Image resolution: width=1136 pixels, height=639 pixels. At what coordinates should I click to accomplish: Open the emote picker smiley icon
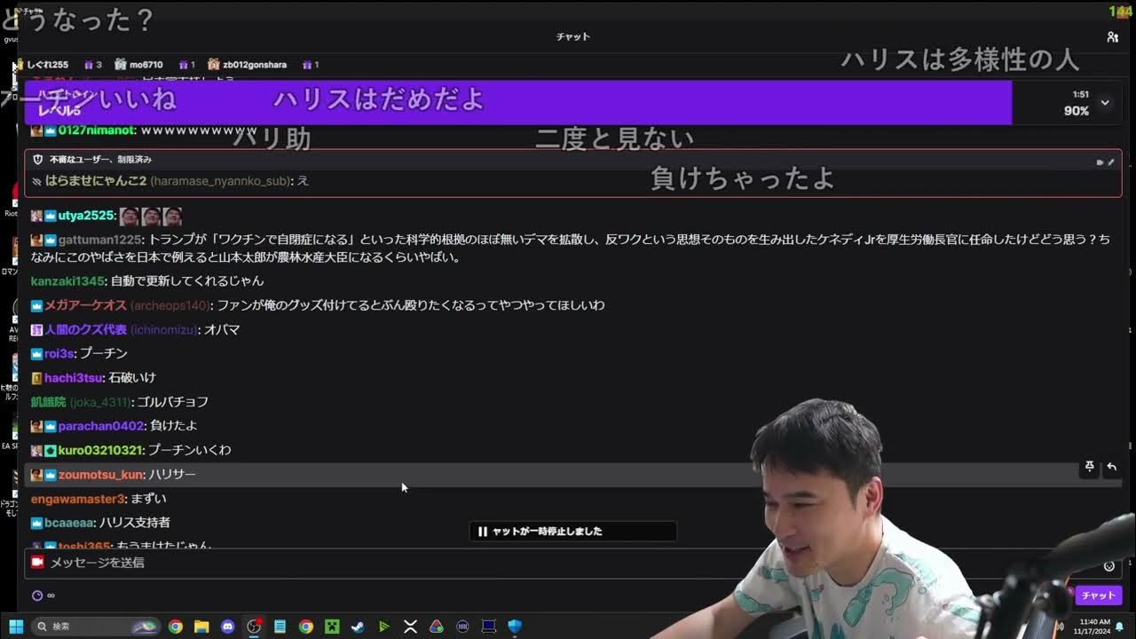(1108, 566)
